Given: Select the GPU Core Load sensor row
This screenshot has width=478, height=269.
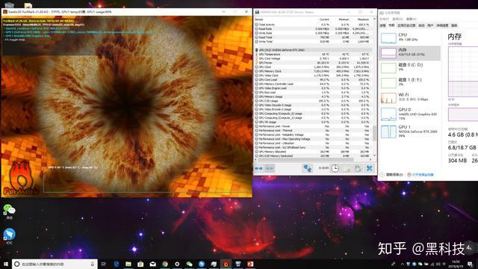Looking at the screenshot, I should pyautogui.click(x=314, y=80).
